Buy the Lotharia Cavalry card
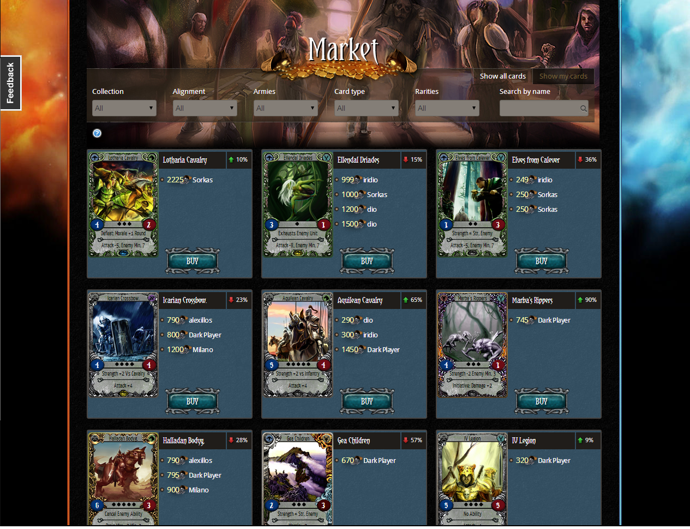Viewport: 690px width, 529px height. (193, 261)
